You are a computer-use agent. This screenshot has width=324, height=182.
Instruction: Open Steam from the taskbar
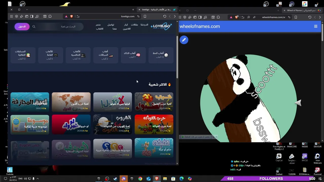(115, 178)
